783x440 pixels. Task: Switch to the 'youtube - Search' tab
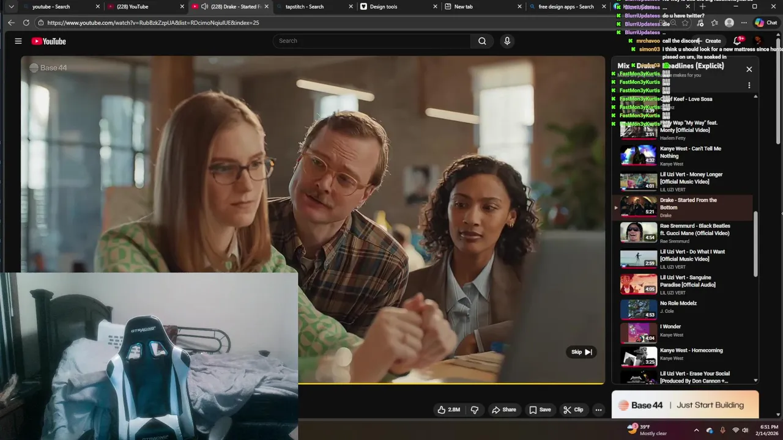60,7
